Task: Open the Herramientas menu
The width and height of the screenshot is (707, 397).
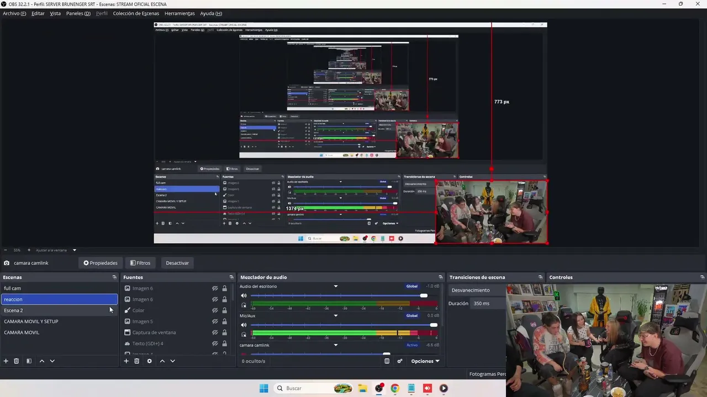Action: (x=180, y=13)
